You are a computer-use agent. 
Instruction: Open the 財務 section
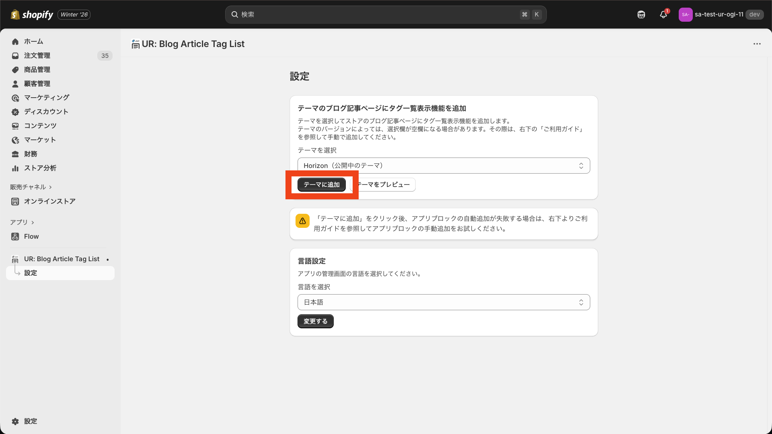pos(31,154)
